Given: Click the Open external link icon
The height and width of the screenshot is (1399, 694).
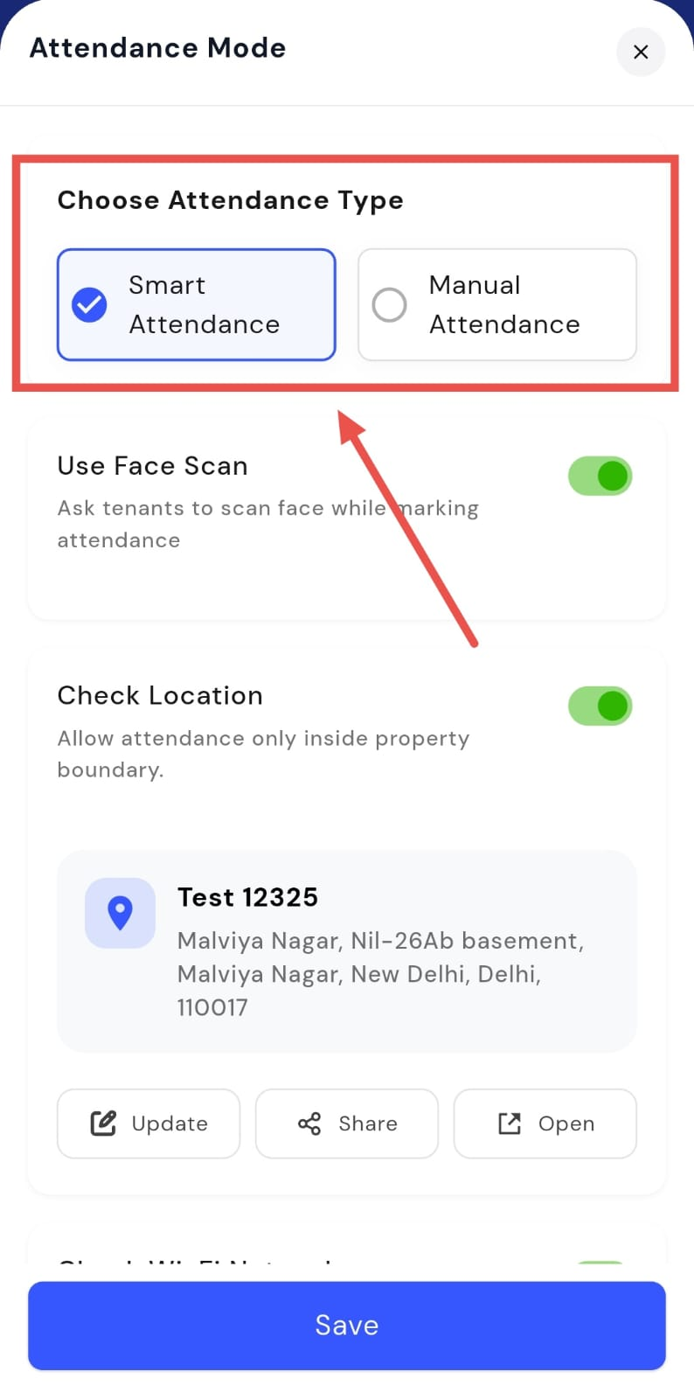Looking at the screenshot, I should pyautogui.click(x=509, y=1124).
